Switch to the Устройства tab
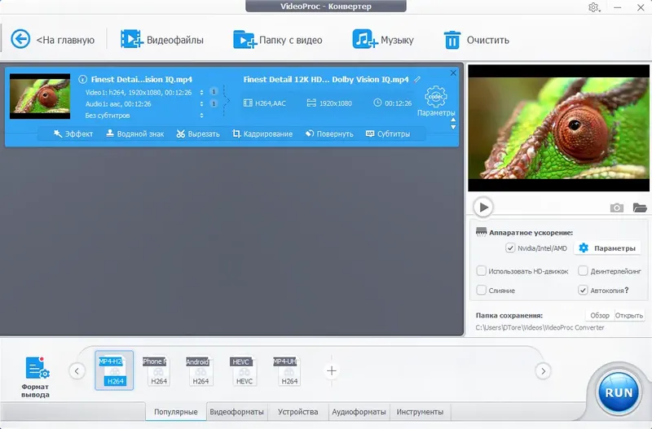Image resolution: width=652 pixels, height=429 pixels. pos(297,412)
